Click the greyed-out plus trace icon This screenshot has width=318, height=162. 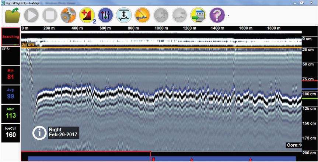(x=161, y=15)
